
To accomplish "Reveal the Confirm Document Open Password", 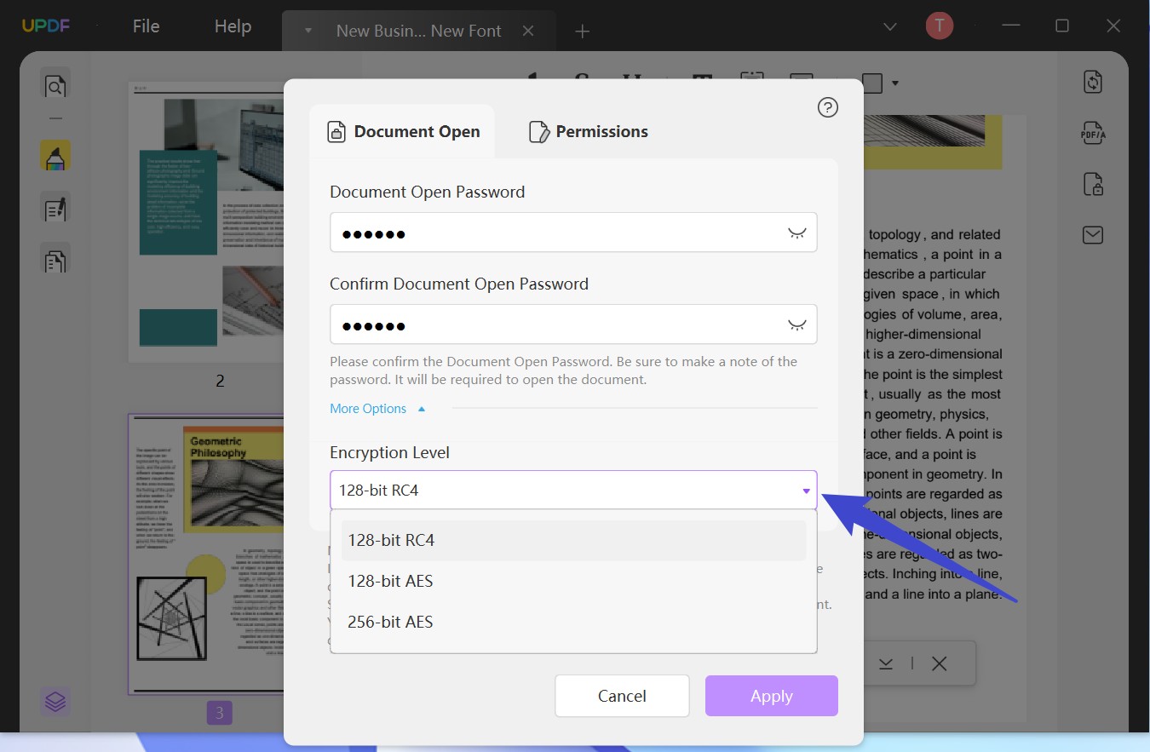I will (796, 324).
